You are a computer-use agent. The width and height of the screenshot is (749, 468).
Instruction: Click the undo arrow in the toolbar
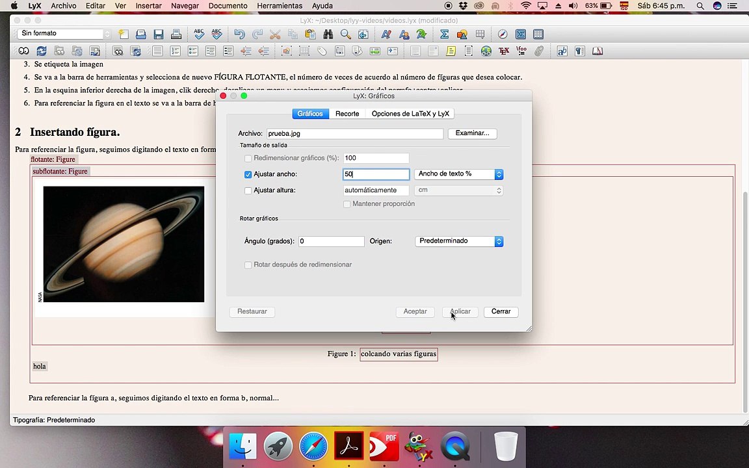click(239, 34)
